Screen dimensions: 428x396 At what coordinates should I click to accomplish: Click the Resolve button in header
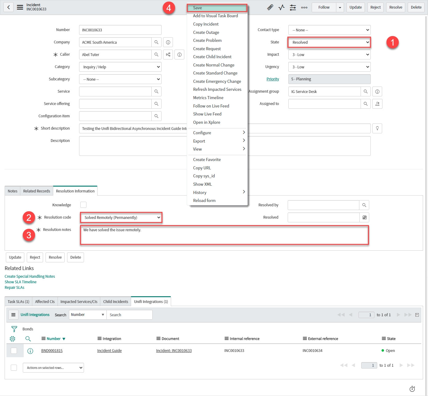pyautogui.click(x=396, y=7)
